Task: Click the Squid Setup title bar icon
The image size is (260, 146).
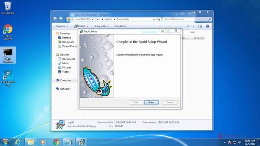Action: coord(81,31)
